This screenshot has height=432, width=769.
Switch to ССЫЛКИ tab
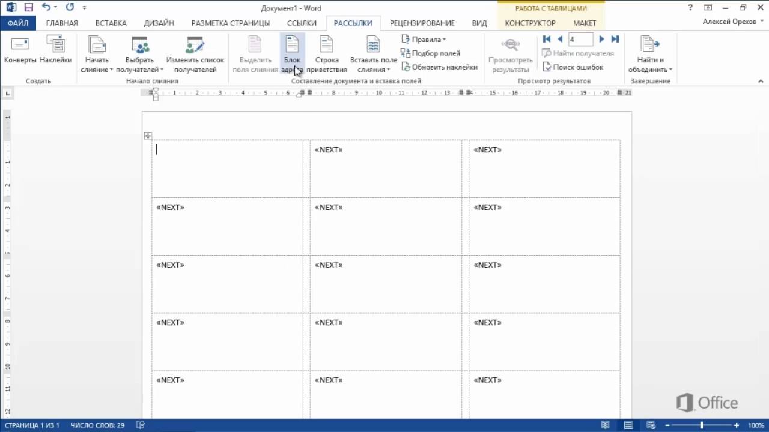tap(302, 23)
